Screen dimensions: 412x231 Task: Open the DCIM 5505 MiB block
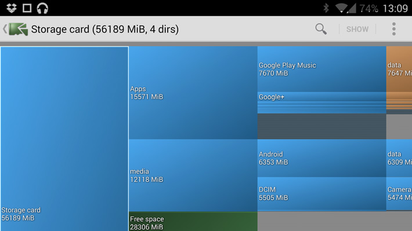tap(322, 194)
